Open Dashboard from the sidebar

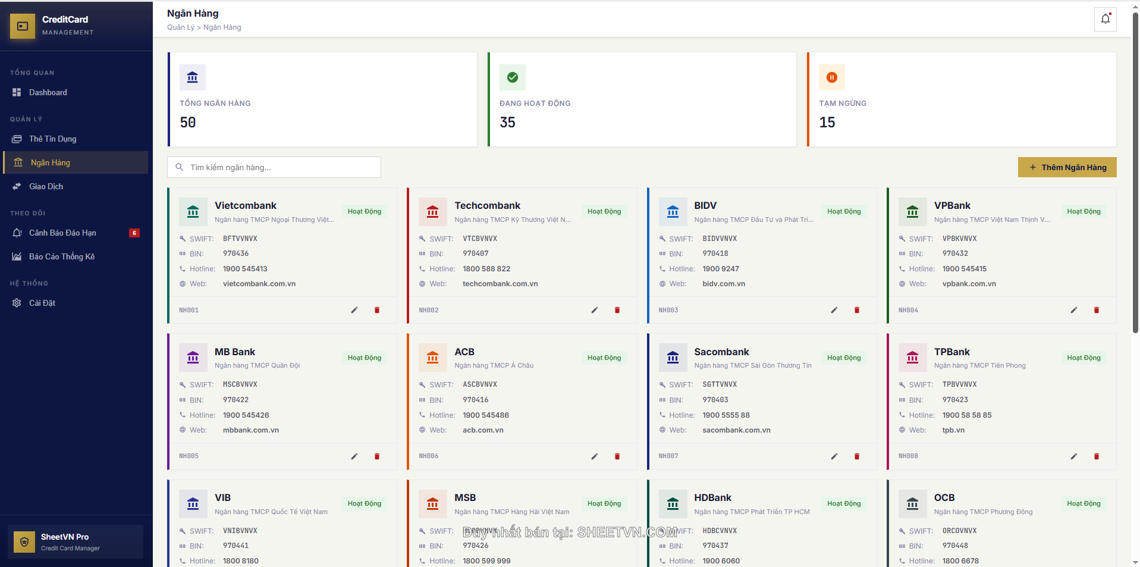pyautogui.click(x=48, y=92)
